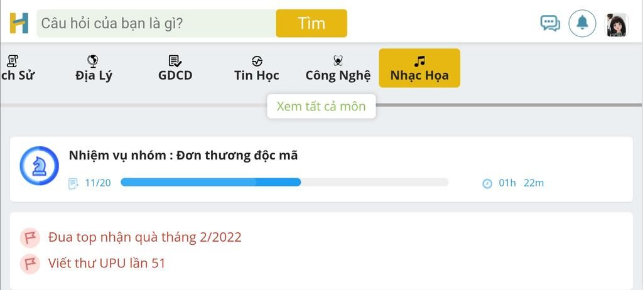Viewport: 643px width, 290px height.
Task: Click the red flag icon beside Đua top
Action: tap(30, 238)
